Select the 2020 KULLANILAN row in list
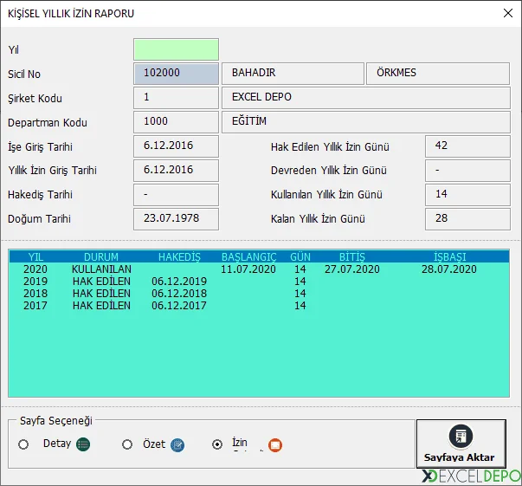Viewport: 522px width, 486px height. 258,269
